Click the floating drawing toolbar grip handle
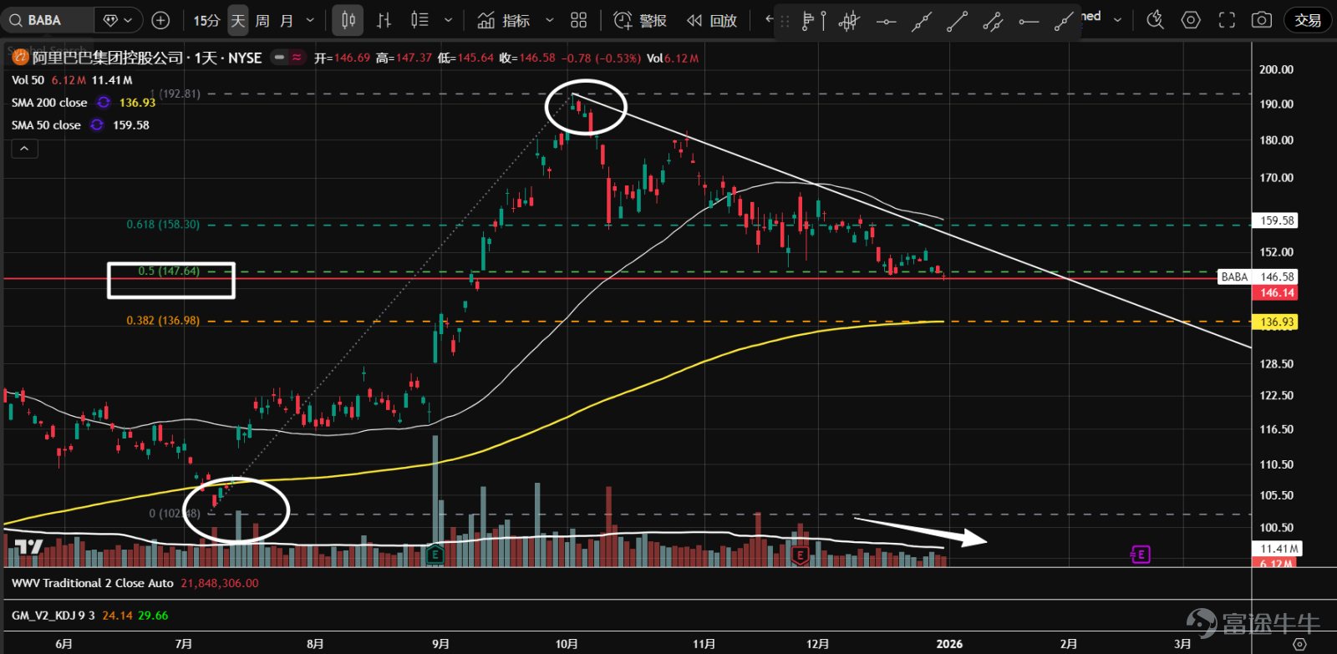 (x=784, y=22)
